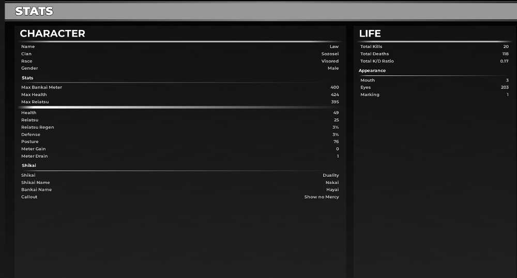Click the clan value Sozosei
This screenshot has width=517, height=278.
coord(330,54)
